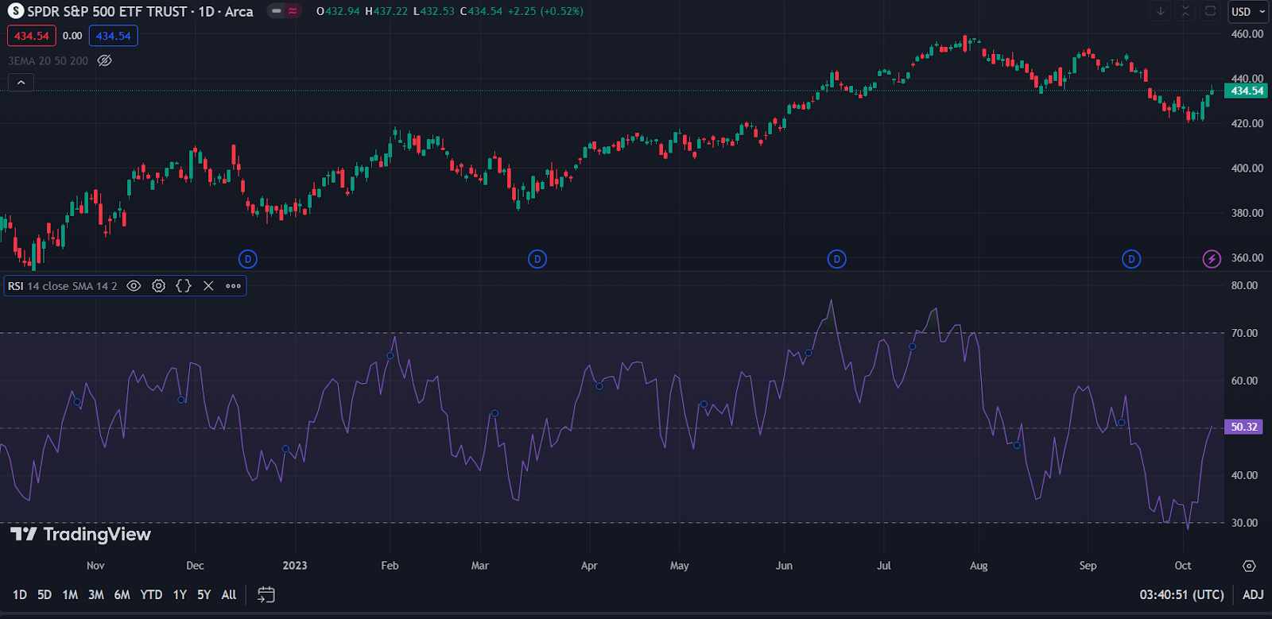1272x619 pixels.
Task: Click the 360.00 price axis label
Action: pos(1247,257)
